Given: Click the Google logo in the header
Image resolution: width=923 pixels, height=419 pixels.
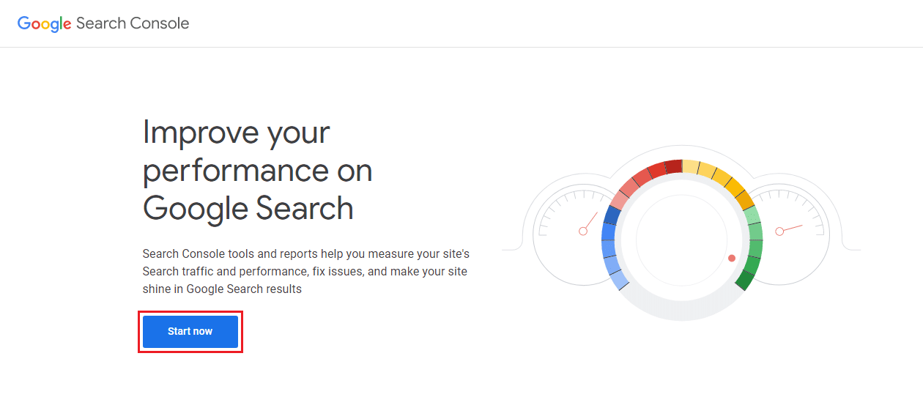Looking at the screenshot, I should tap(44, 23).
